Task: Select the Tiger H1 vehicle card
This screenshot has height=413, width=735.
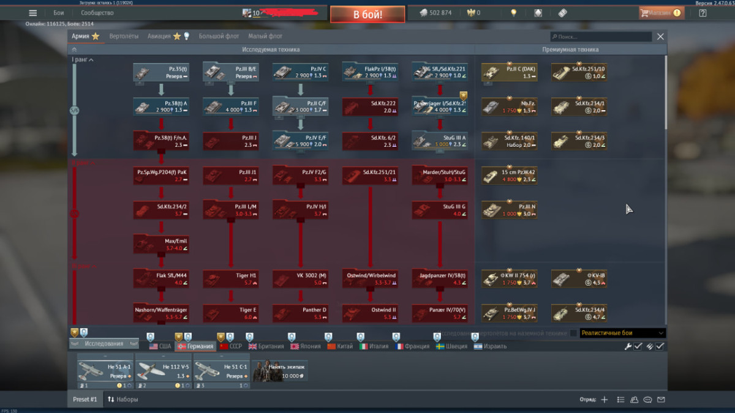Action: point(231,278)
